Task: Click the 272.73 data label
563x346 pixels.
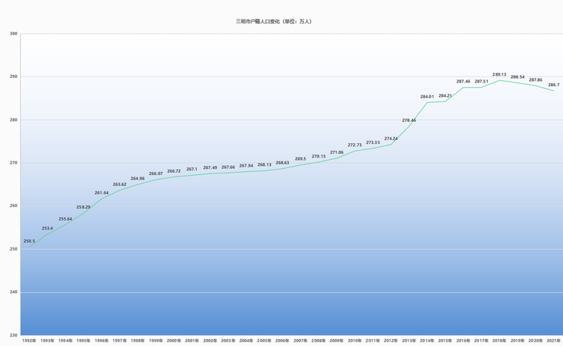Action: (x=354, y=145)
